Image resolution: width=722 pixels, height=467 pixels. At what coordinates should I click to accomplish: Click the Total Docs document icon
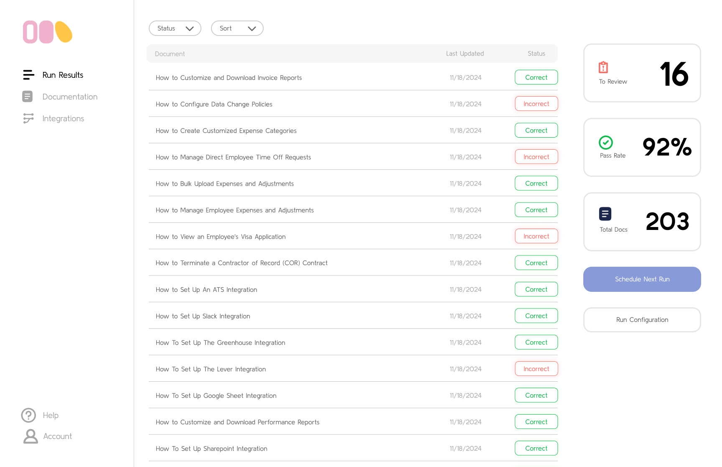[605, 214]
